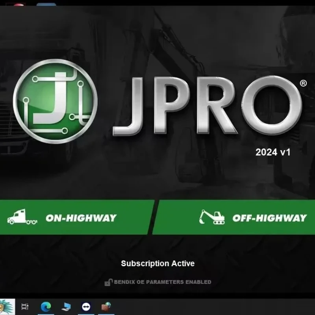Click the JPRO circular circuit logo
The width and height of the screenshot is (315, 315).
[x=56, y=102]
